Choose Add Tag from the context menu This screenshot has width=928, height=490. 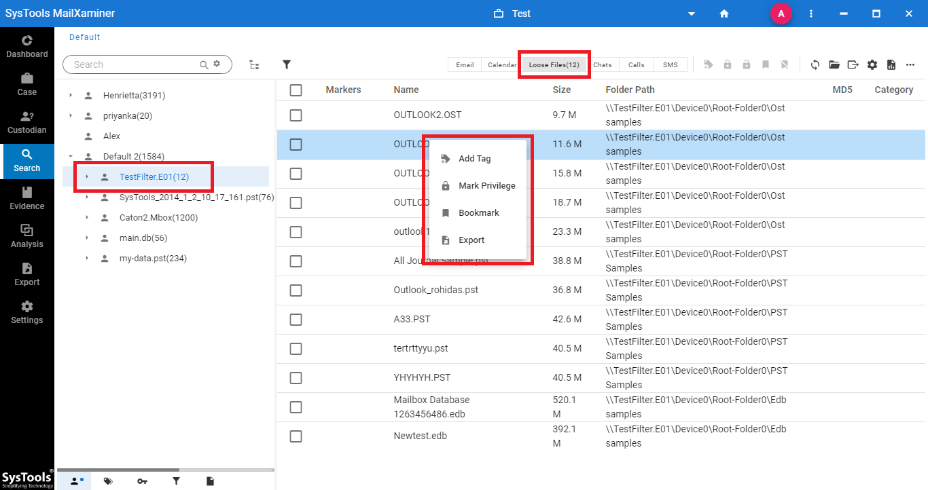click(x=478, y=159)
